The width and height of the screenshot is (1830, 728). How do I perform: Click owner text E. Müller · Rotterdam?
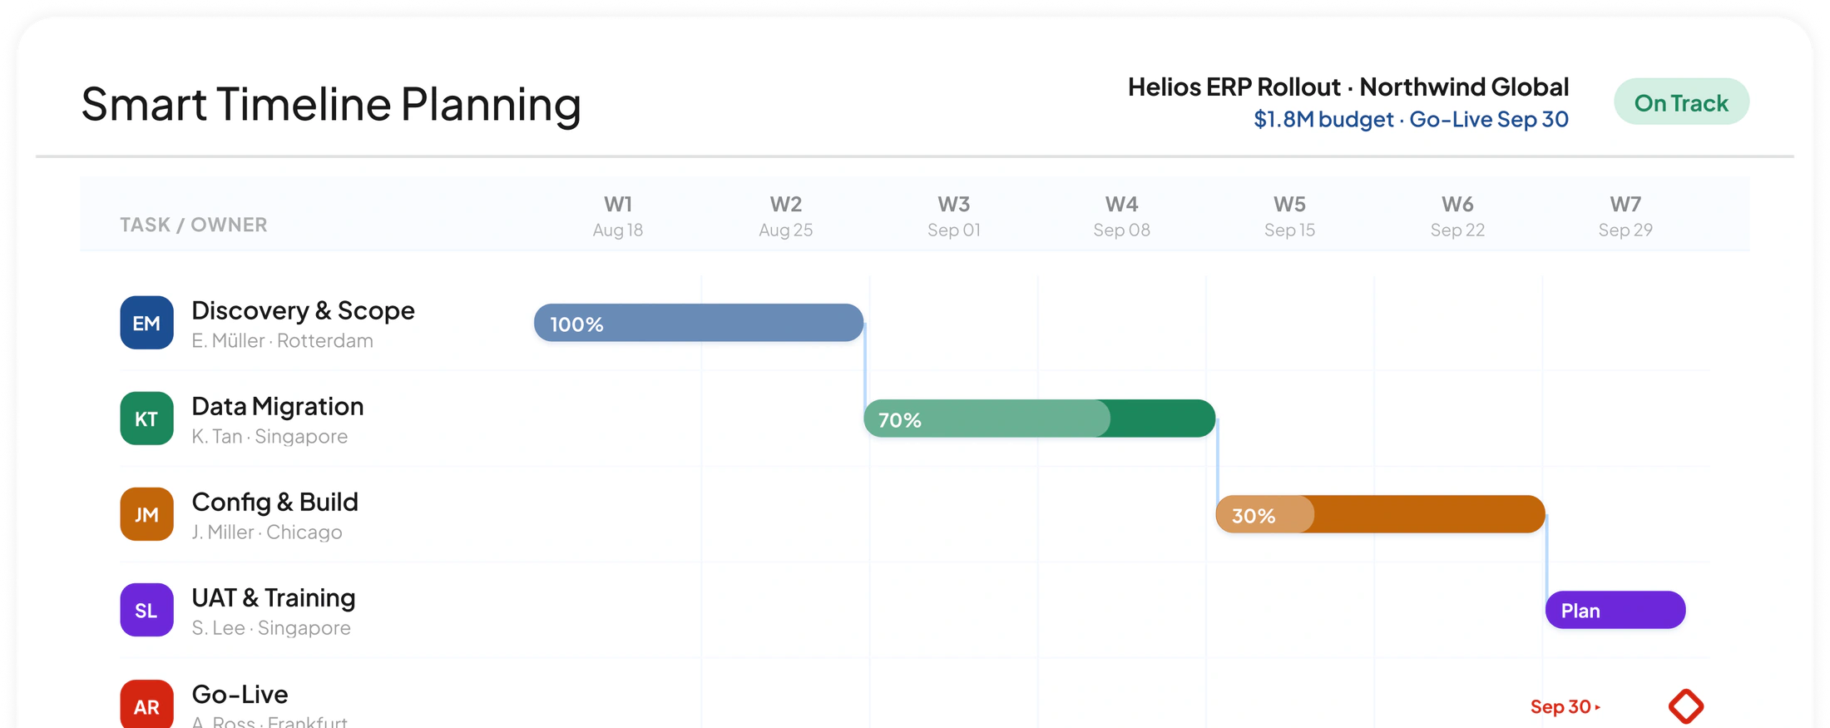tap(282, 341)
